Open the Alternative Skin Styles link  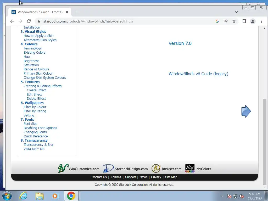tap(40, 40)
